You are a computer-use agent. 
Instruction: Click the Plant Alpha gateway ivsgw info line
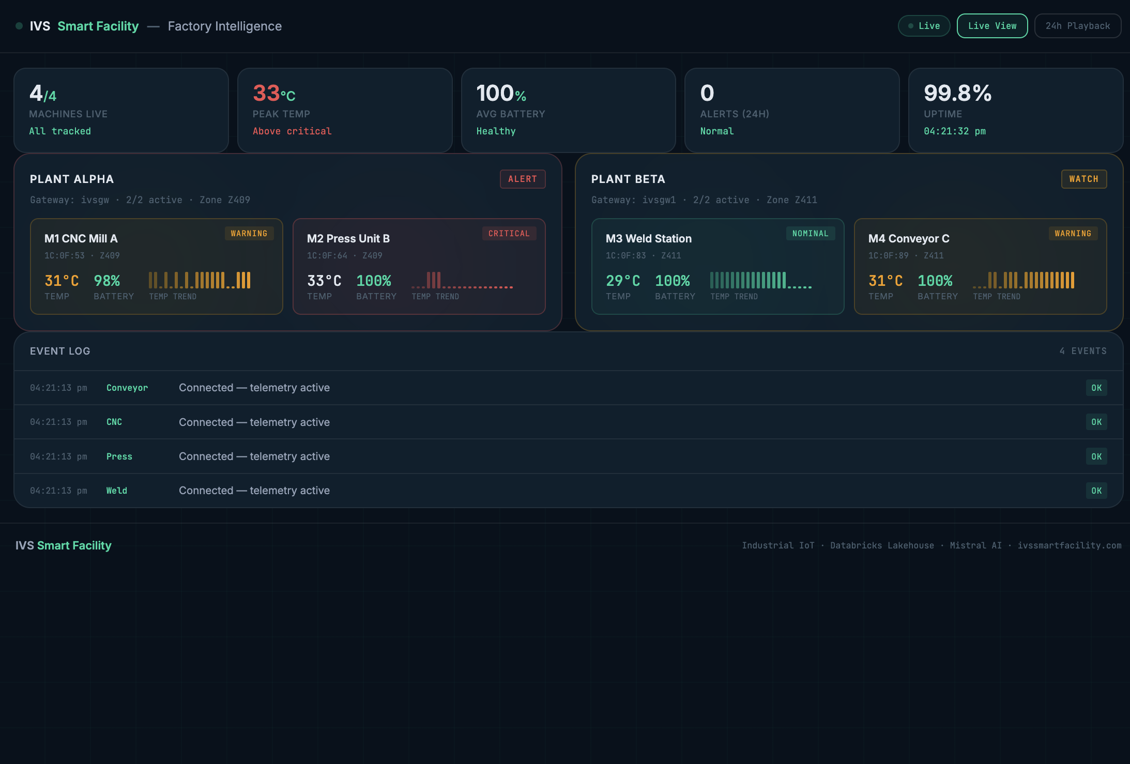click(x=140, y=200)
